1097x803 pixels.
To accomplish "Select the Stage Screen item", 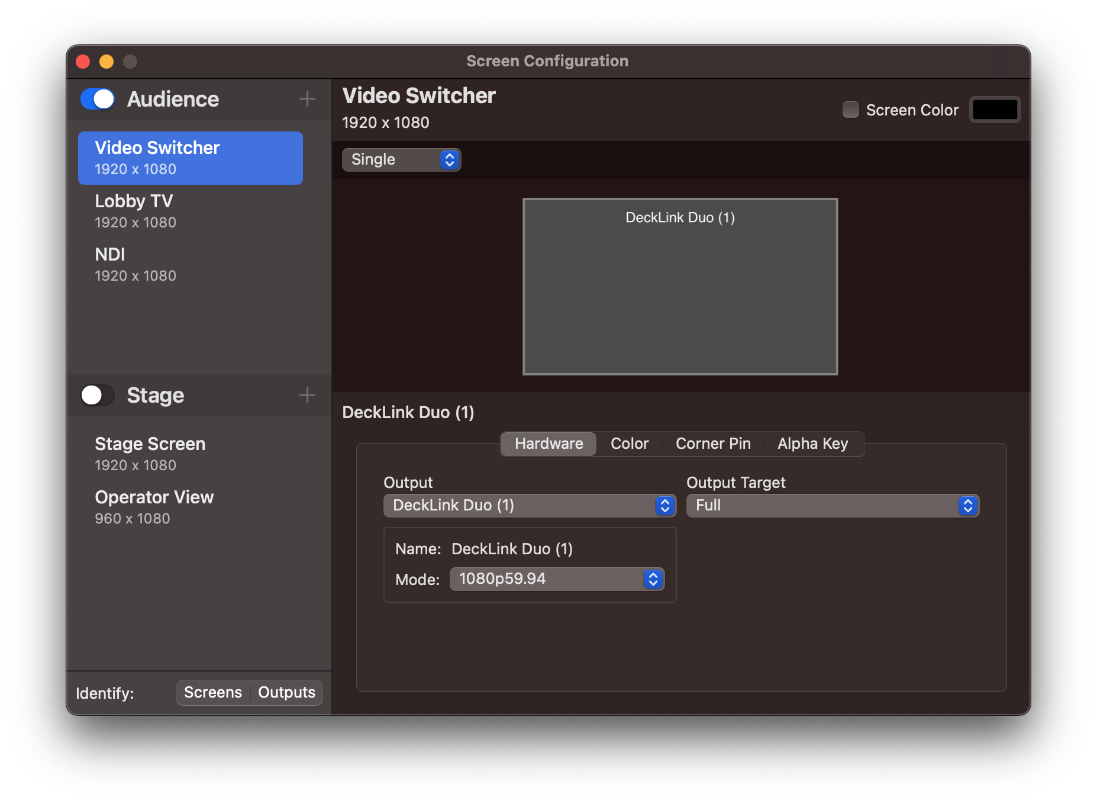I will (x=191, y=454).
